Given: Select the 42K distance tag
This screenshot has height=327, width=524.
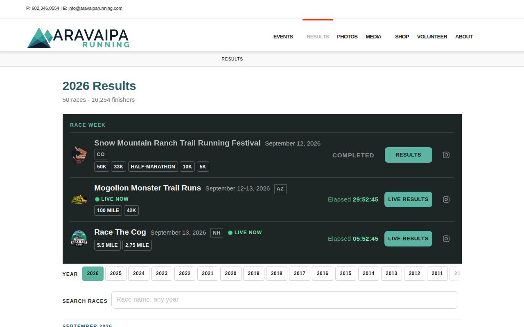Looking at the screenshot, I should click(131, 211).
